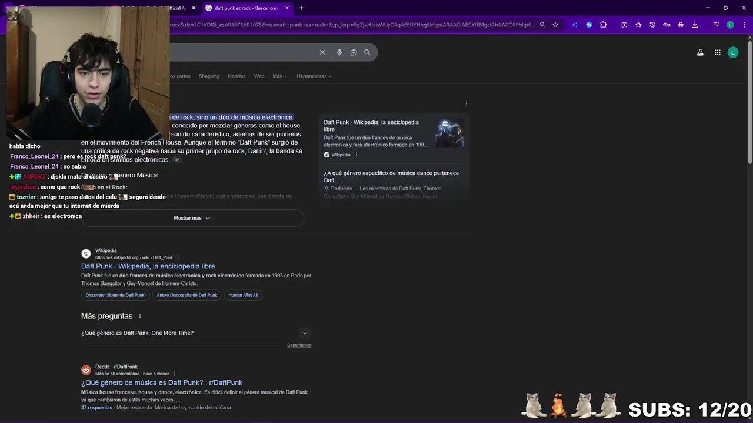Click 'Género Musical' overview heading

click(136, 175)
